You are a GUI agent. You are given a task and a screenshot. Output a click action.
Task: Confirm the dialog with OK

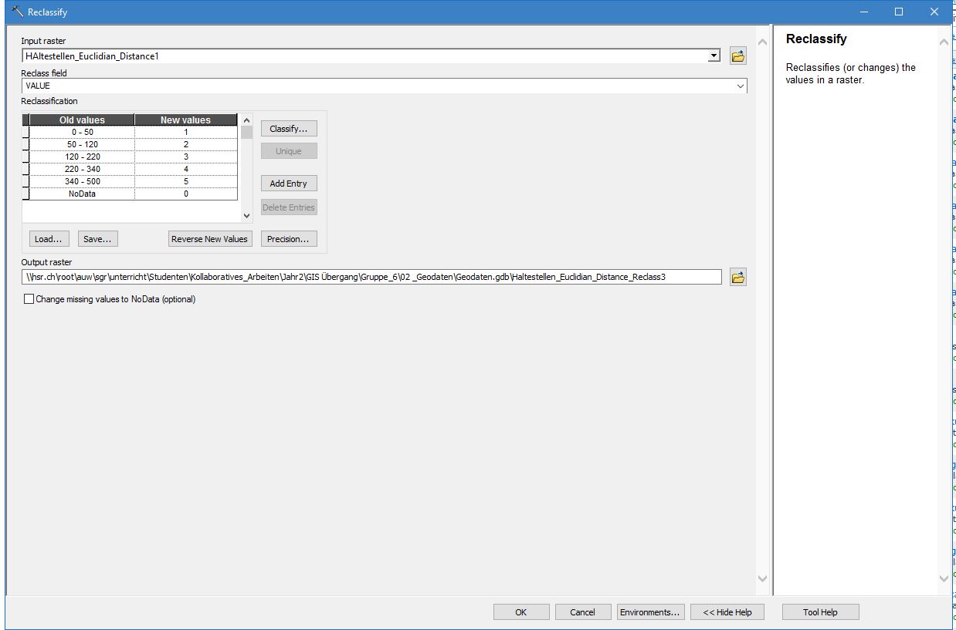(x=520, y=612)
